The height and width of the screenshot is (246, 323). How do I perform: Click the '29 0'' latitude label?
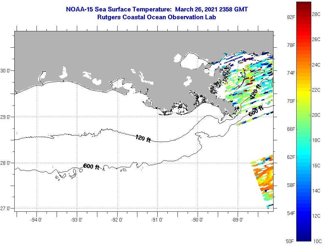click(5, 117)
